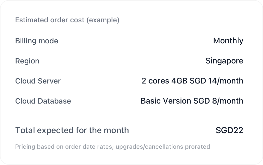Click the "Basic Version" database tier text
Viewport: 263px width, 165px height.
166,101
